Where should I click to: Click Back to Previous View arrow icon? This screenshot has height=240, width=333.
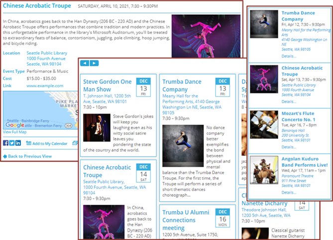[5, 156]
